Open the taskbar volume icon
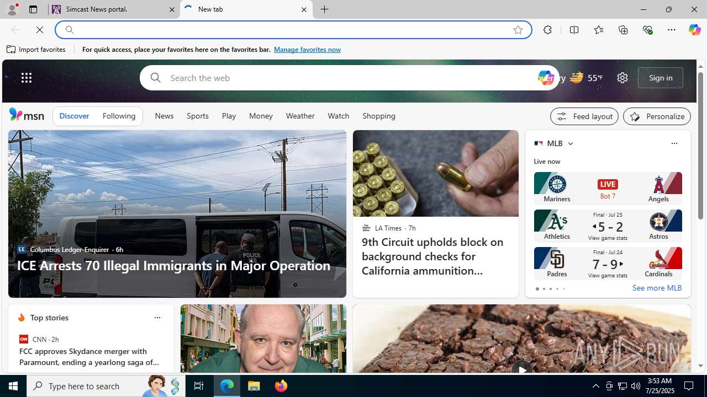Image resolution: width=707 pixels, height=397 pixels. click(x=636, y=386)
